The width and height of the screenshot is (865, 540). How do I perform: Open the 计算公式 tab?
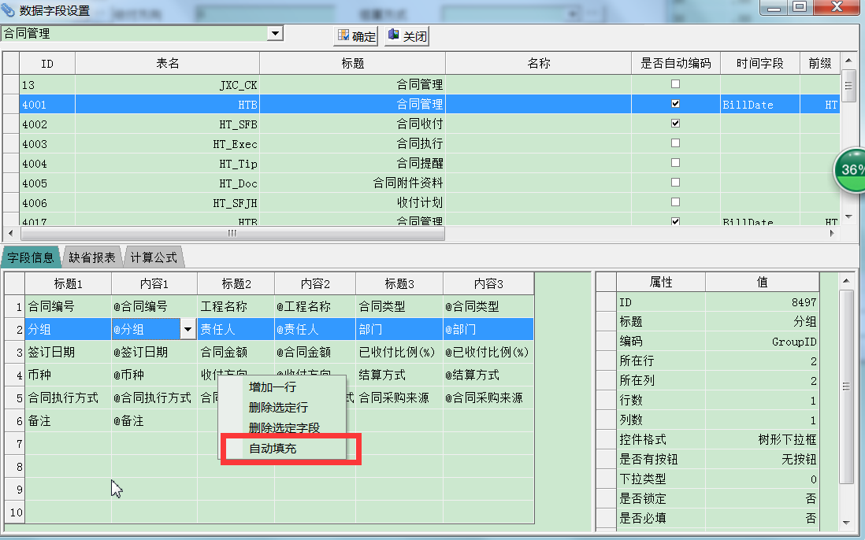click(x=154, y=257)
